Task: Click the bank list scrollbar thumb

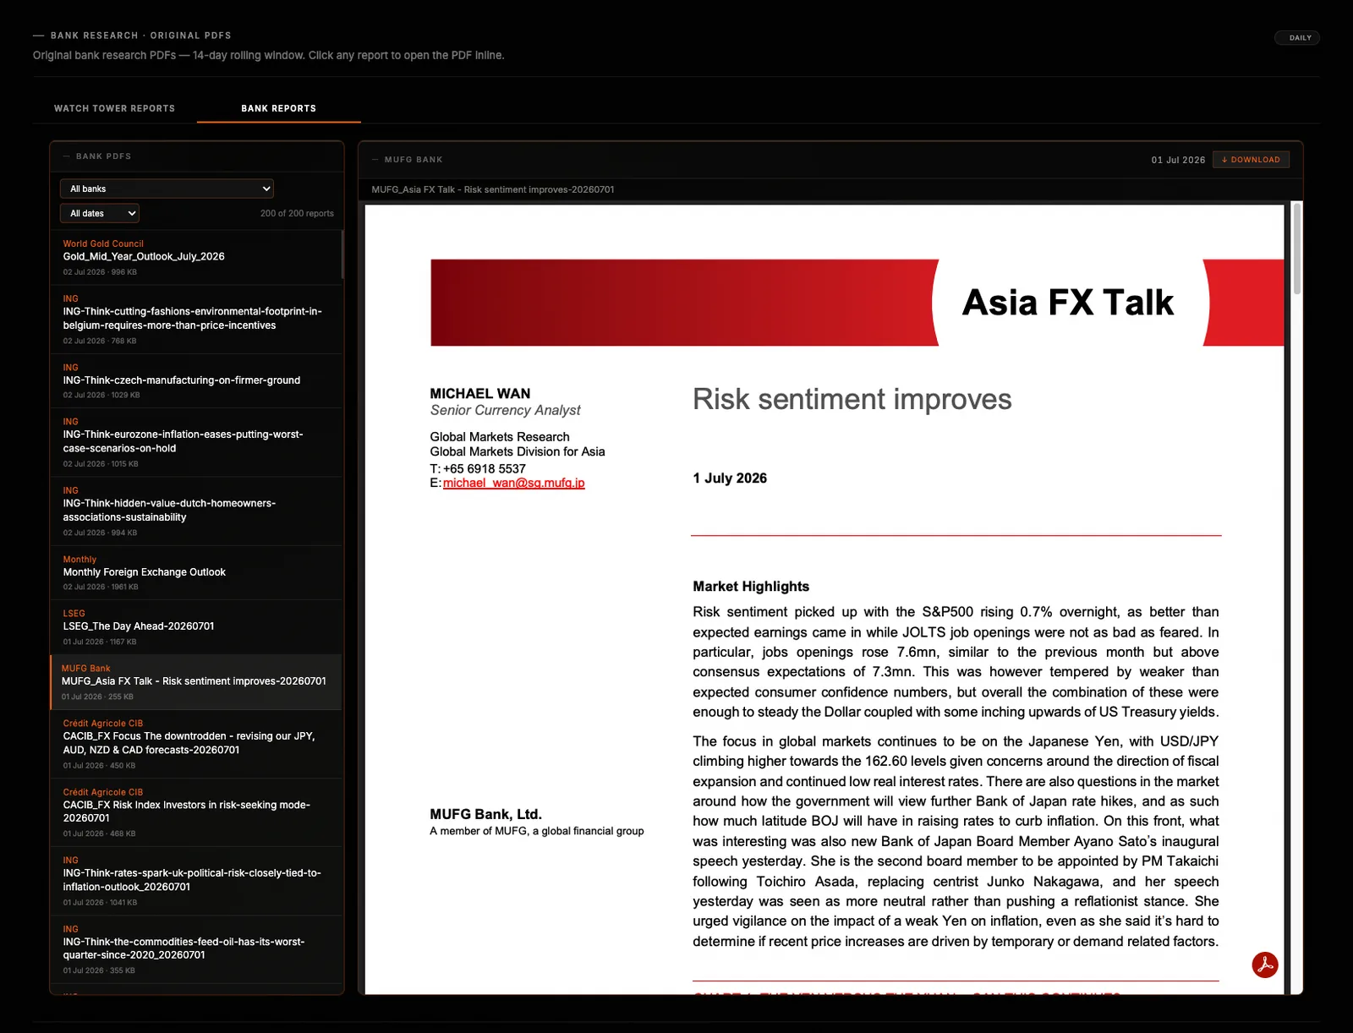Action: pyautogui.click(x=342, y=254)
